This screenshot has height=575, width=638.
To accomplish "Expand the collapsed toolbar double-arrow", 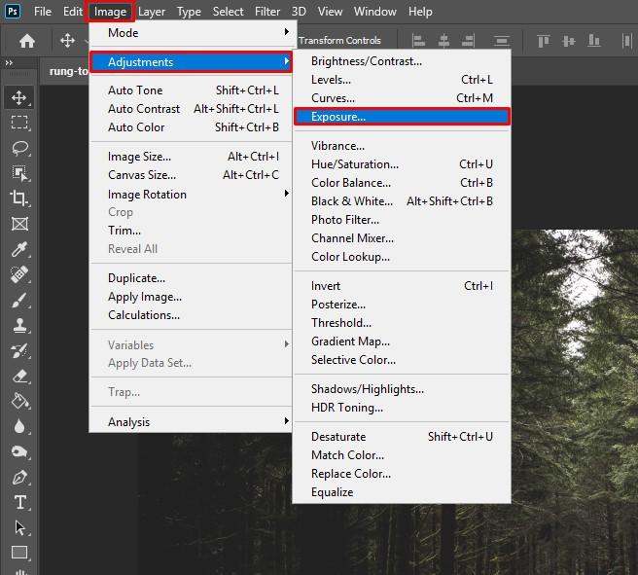I will point(9,62).
